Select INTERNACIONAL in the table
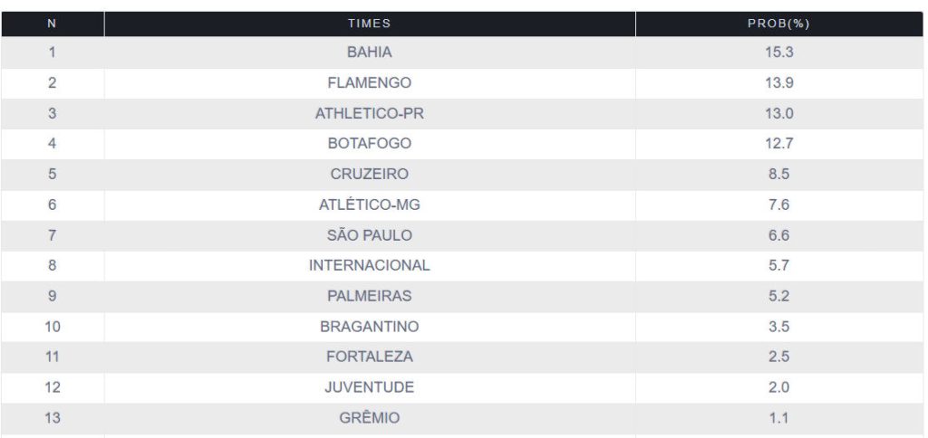928x438 pixels. [x=369, y=266]
